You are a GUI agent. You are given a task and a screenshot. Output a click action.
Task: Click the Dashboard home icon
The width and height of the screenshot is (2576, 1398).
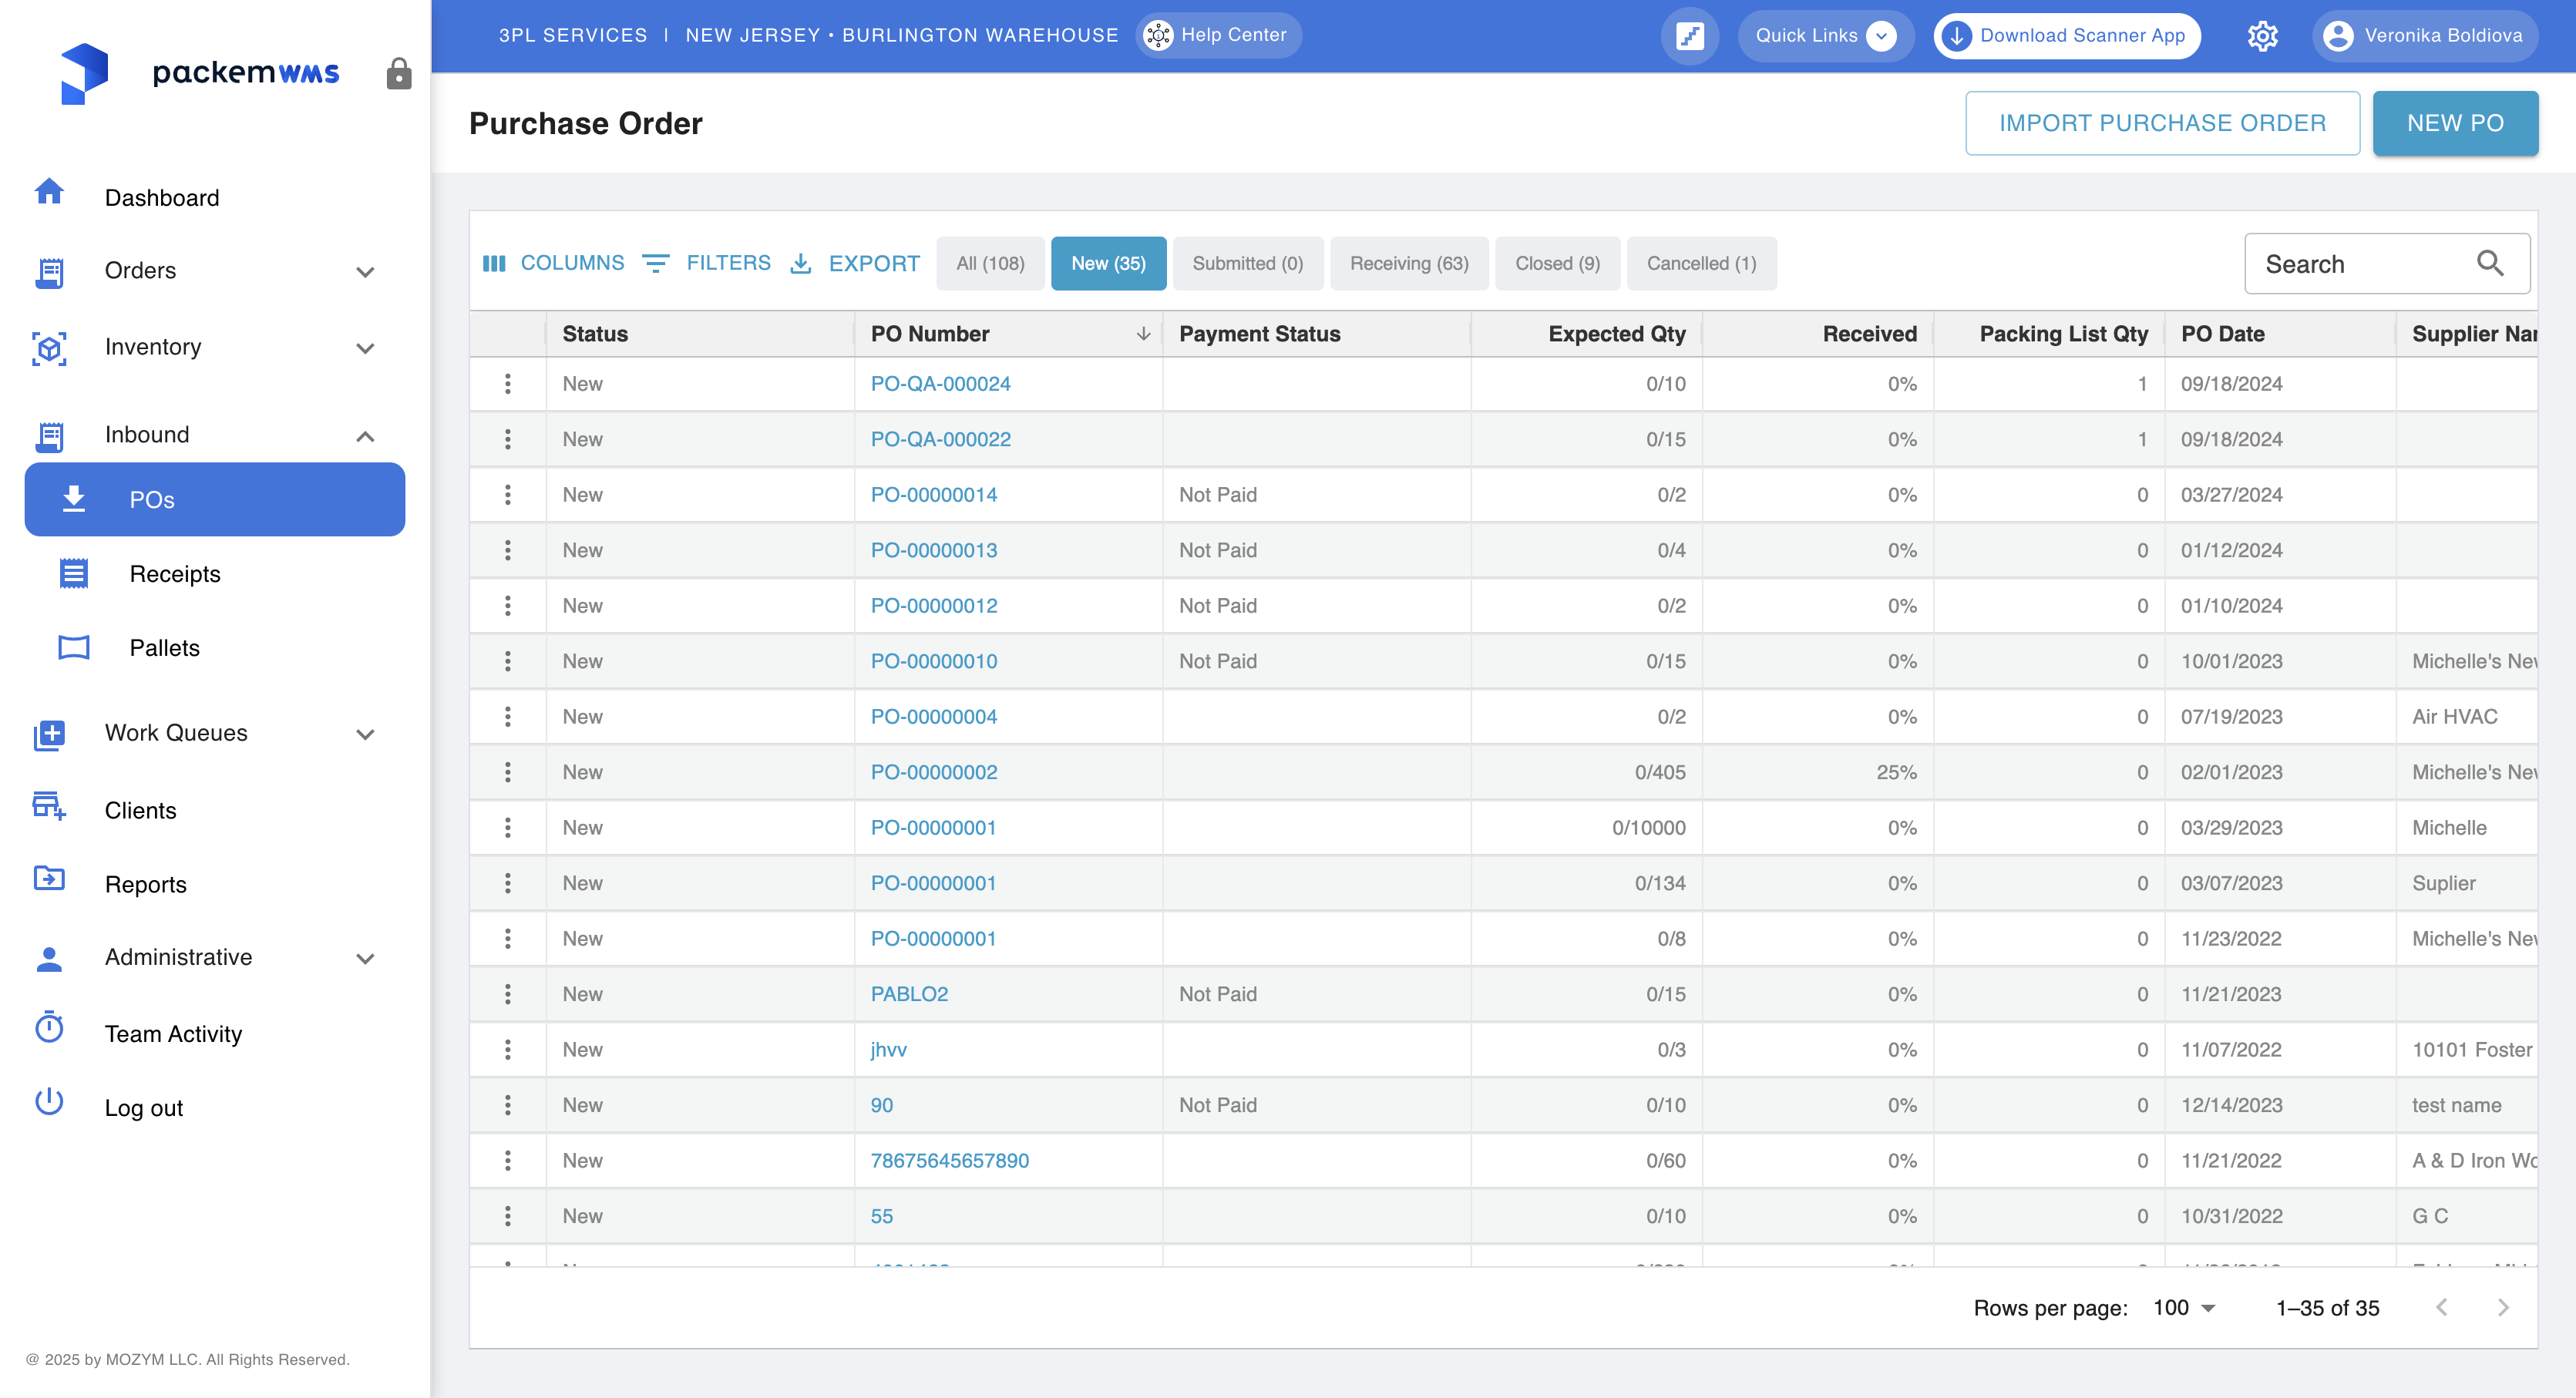click(x=49, y=191)
